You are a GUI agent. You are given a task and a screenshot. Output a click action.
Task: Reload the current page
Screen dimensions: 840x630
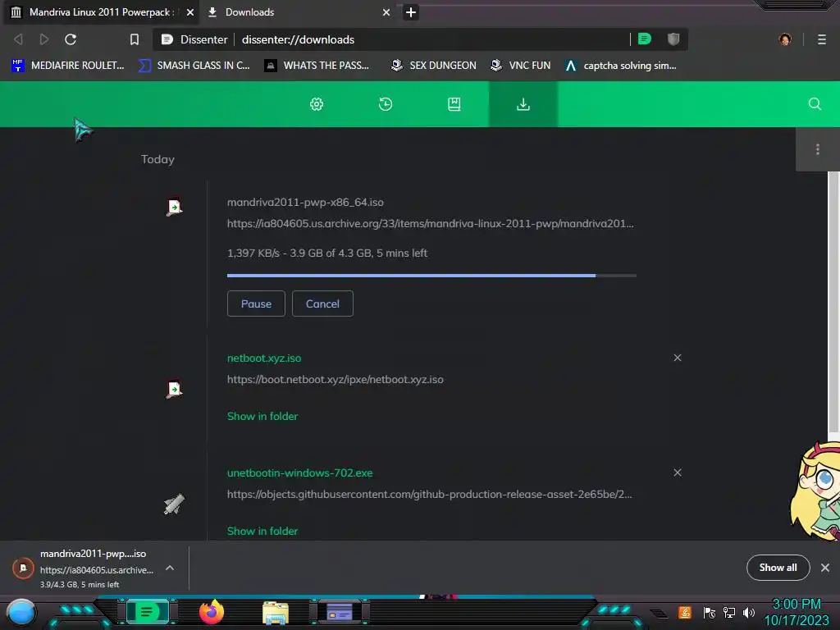point(71,39)
